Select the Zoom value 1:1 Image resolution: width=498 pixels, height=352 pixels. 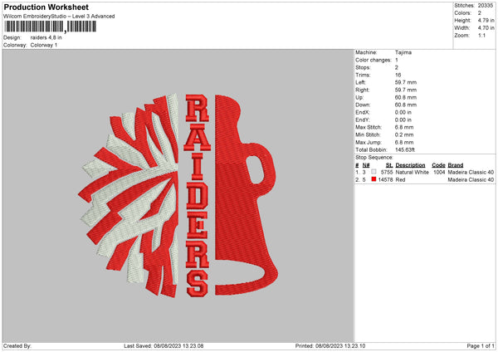pos(481,35)
